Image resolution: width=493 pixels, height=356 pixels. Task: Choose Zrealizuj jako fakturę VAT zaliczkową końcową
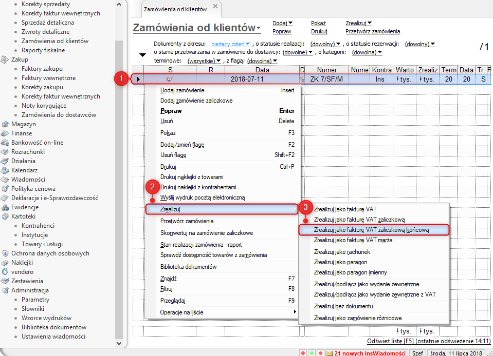pyautogui.click(x=374, y=230)
